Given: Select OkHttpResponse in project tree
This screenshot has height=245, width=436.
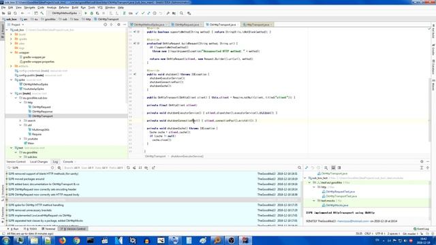Looking at the screenshot, I should [x=42, y=112].
